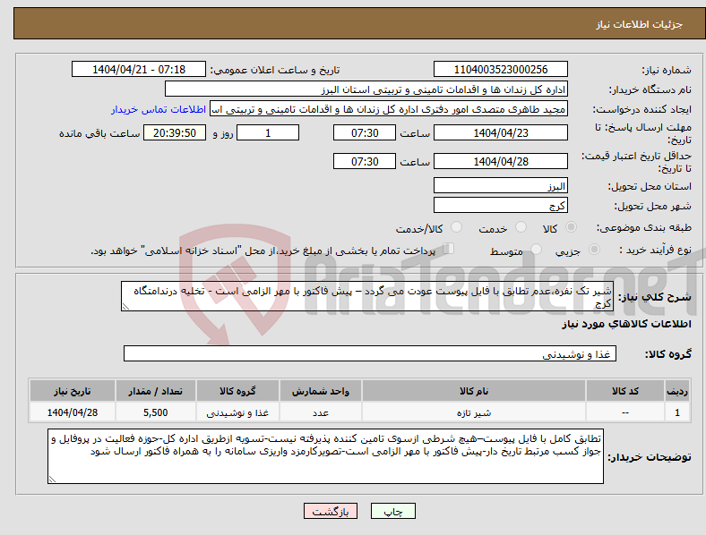Click the remaining days field showing 1
706x535 pixels.
(268, 132)
